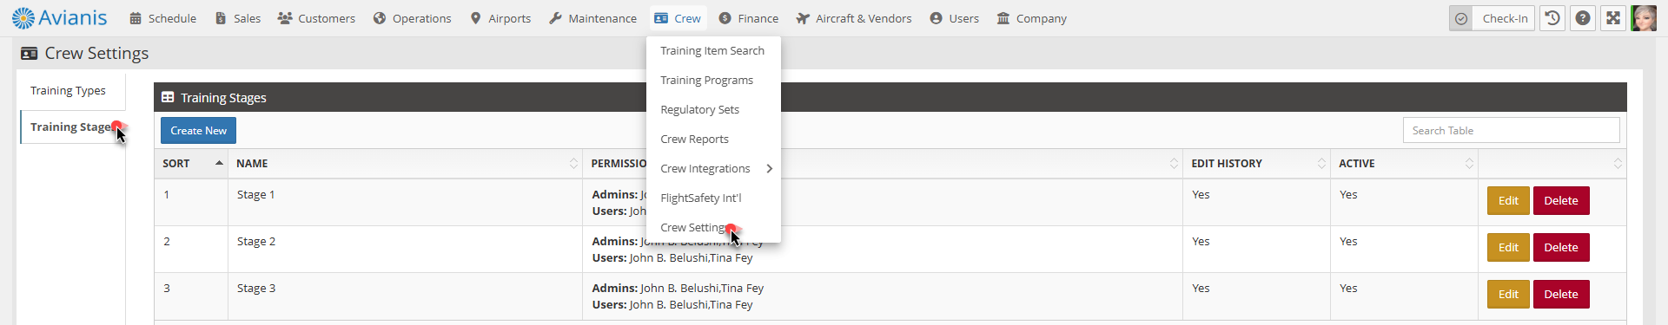
Task: Click the check-in circle checkmark icon
Action: pos(1461,18)
